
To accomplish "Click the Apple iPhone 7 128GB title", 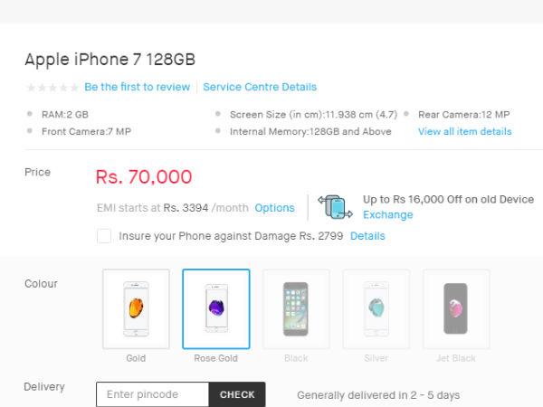I will pyautogui.click(x=110, y=60).
